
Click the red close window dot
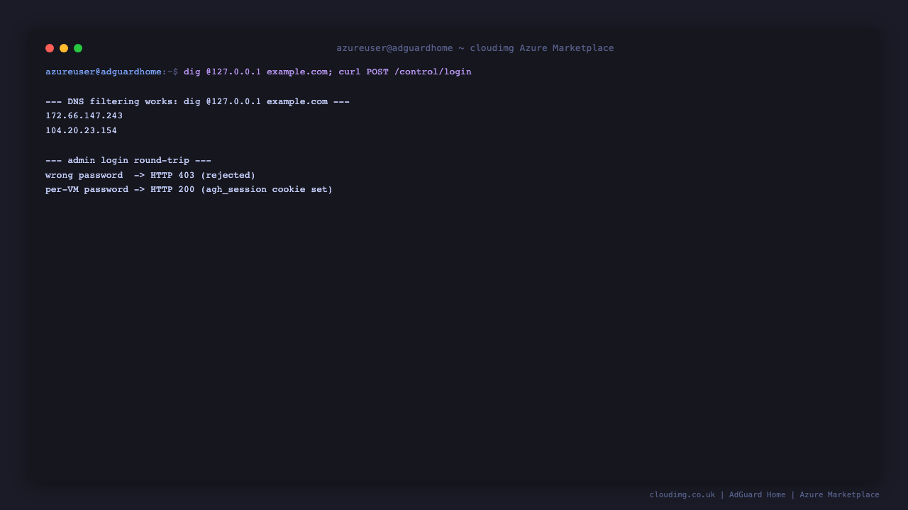pyautogui.click(x=50, y=48)
